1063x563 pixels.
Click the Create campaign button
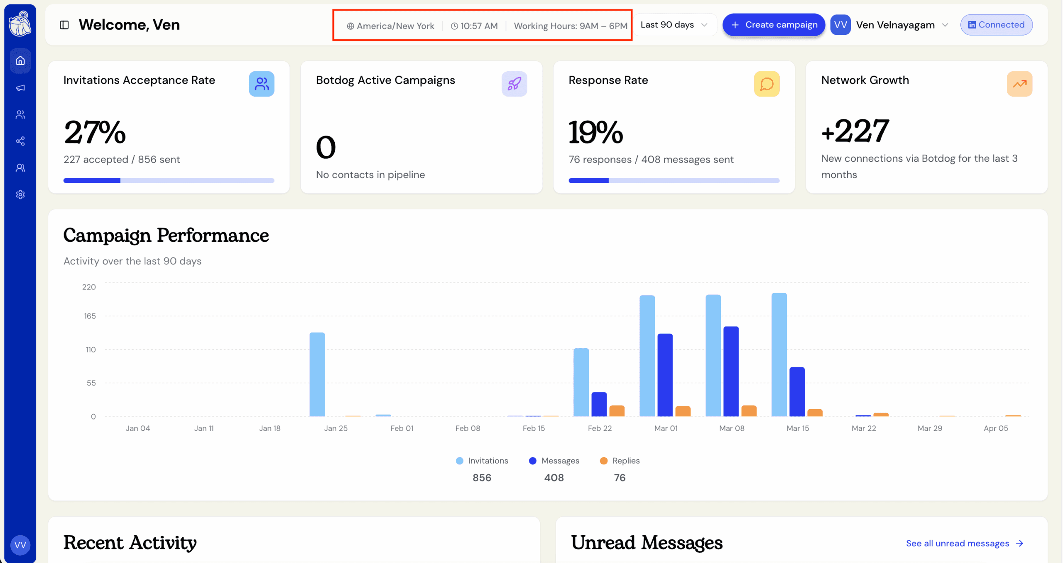click(x=773, y=24)
